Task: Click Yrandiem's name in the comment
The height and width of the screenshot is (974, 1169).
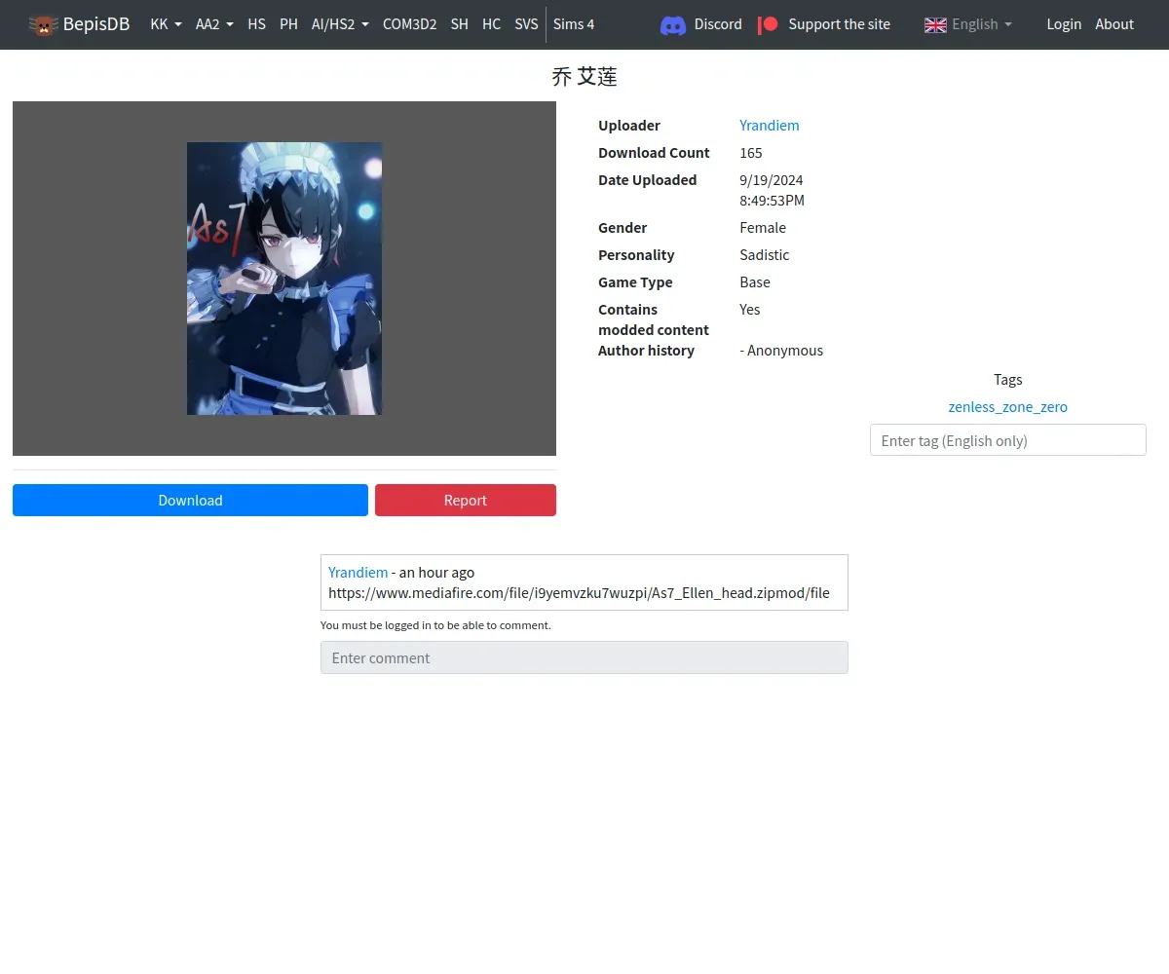Action: click(358, 572)
